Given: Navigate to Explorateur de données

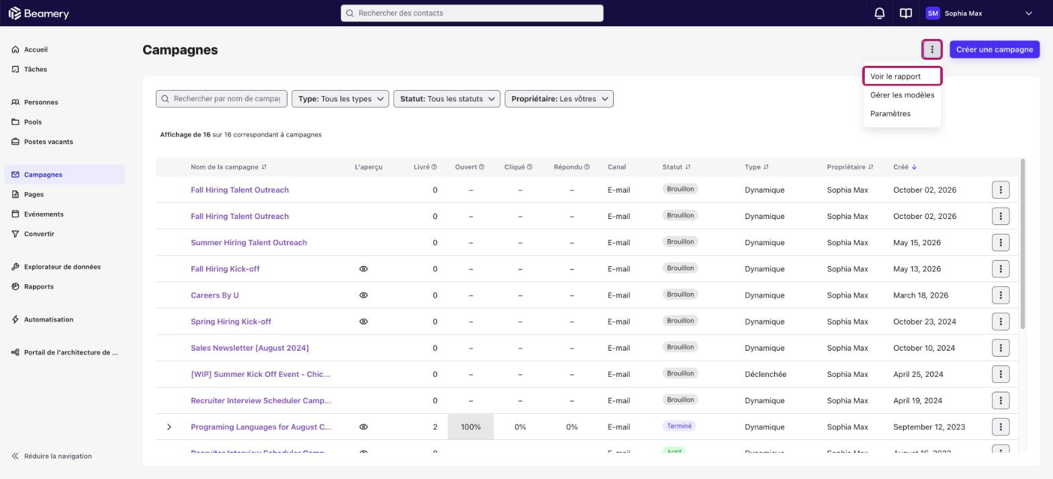Looking at the screenshot, I should 64,267.
